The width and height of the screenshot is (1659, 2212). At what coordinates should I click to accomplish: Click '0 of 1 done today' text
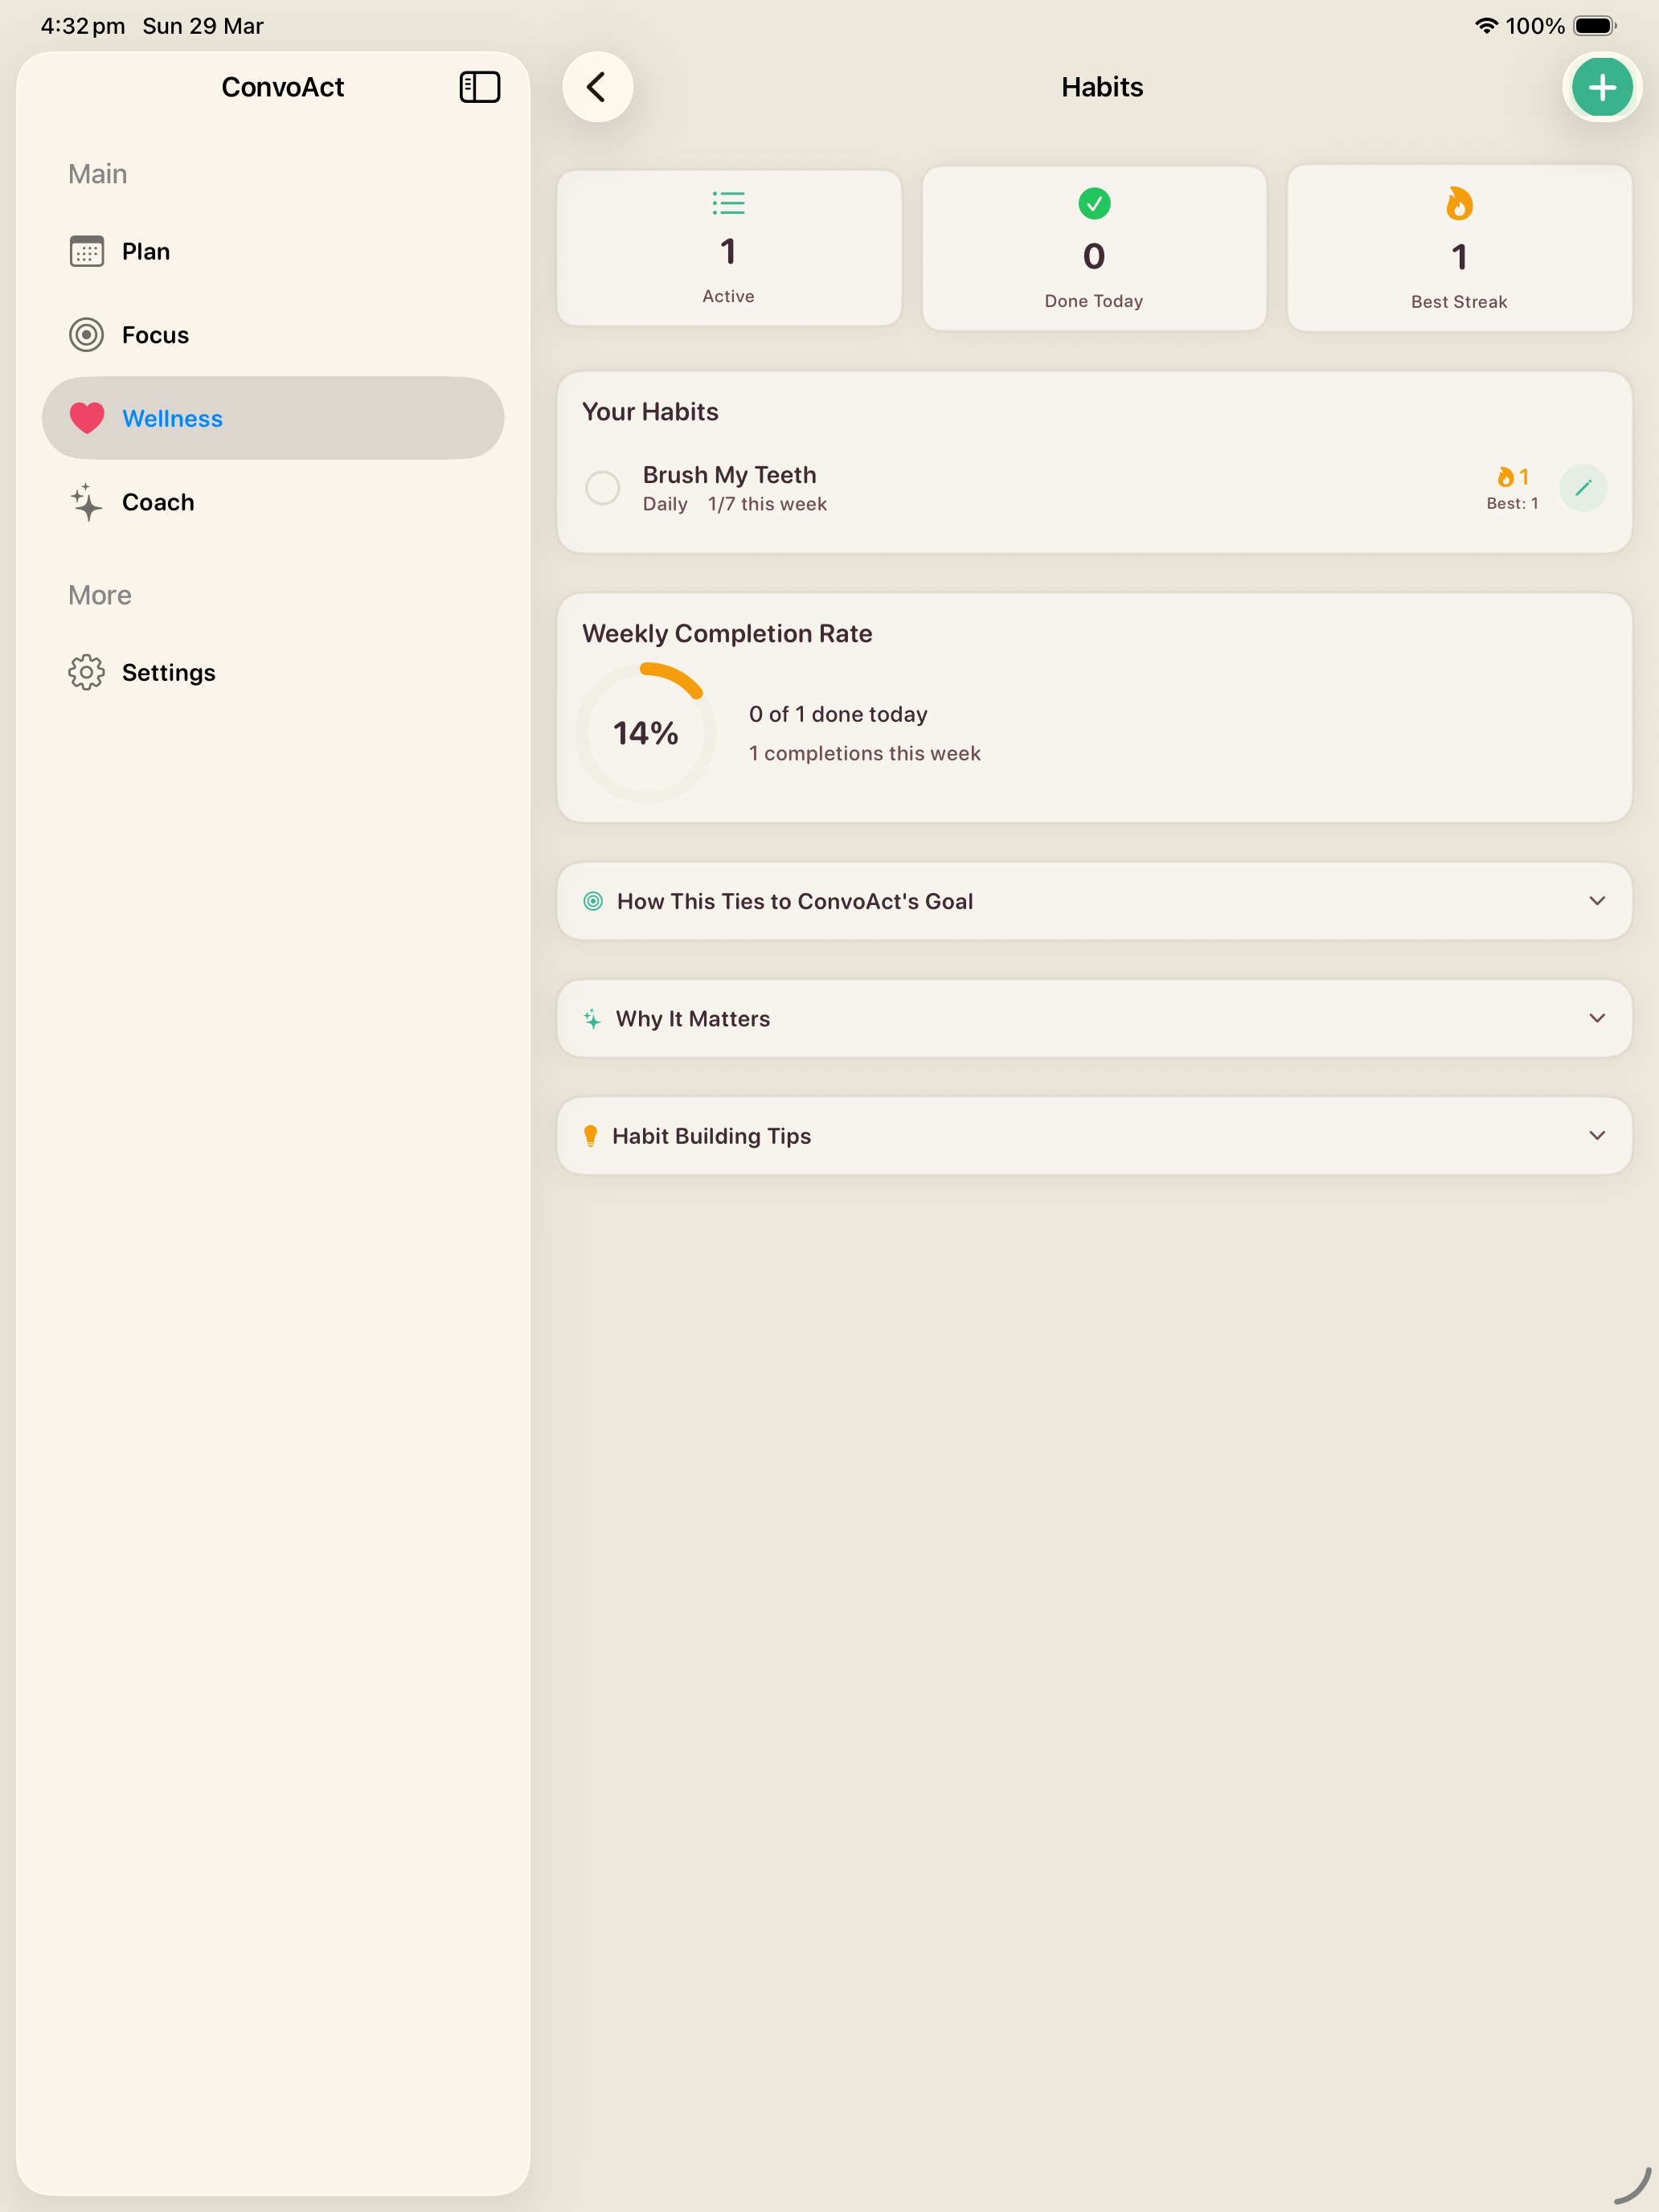tap(838, 714)
